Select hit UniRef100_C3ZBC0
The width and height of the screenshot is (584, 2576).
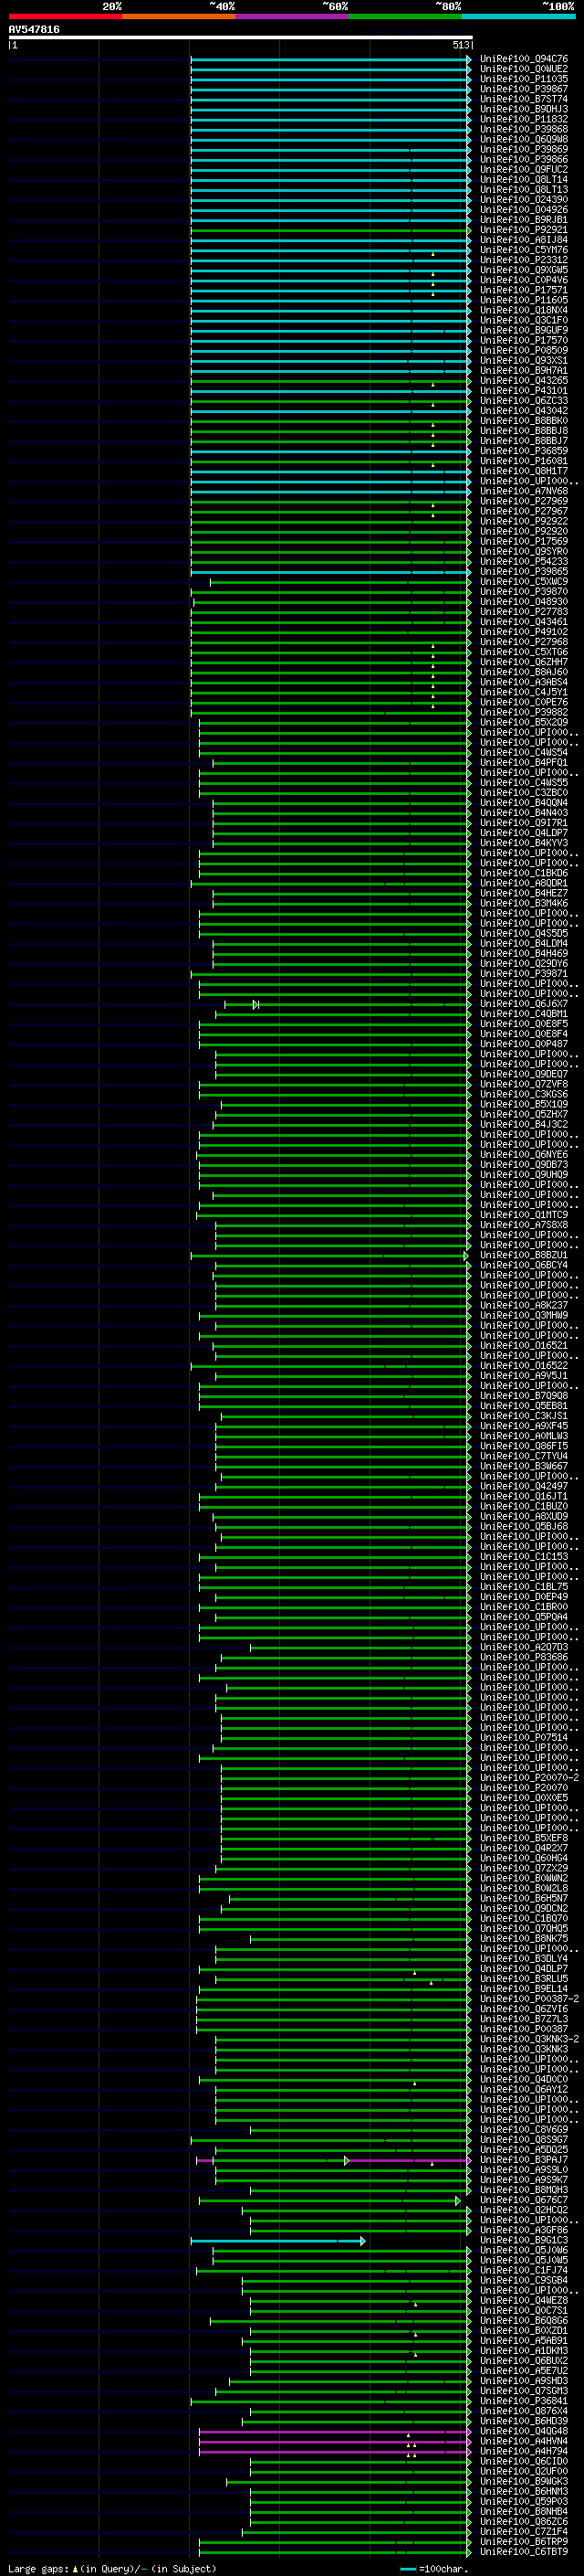point(523,793)
